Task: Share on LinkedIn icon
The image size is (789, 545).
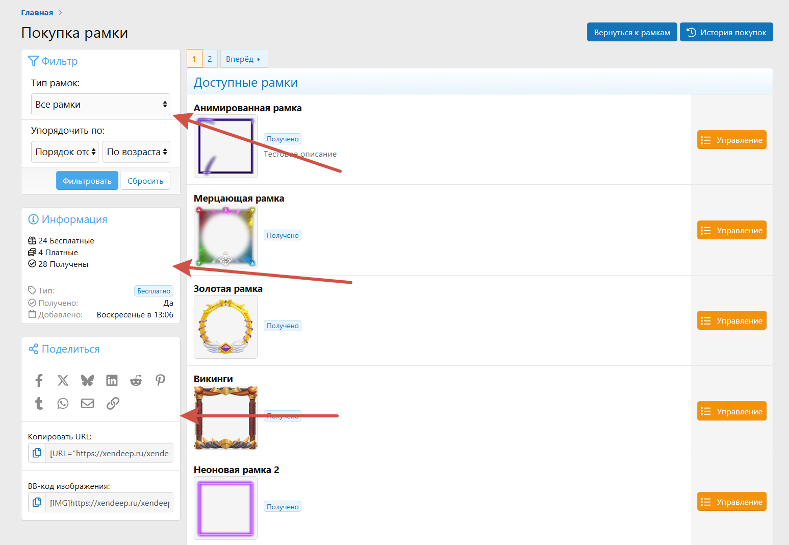Action: (x=112, y=380)
